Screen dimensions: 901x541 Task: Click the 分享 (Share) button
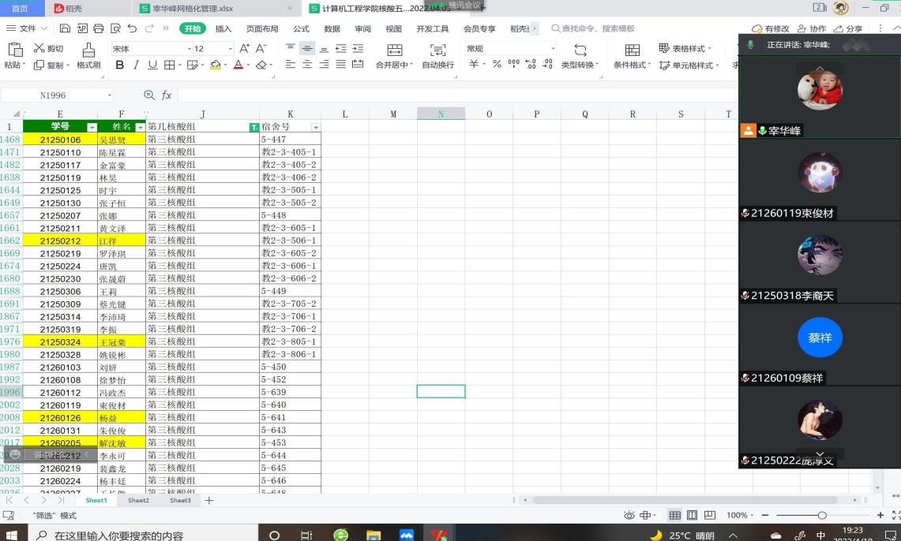coord(848,28)
